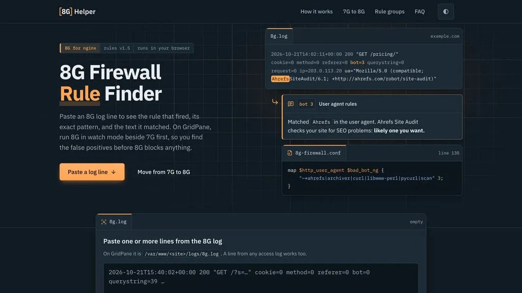The width and height of the screenshot is (522, 293).
Task: Click file icon beside 8g-firewall.conf
Action: [290, 153]
